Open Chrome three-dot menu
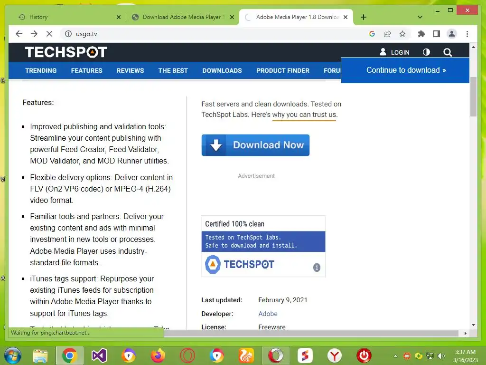The width and height of the screenshot is (486, 365). click(467, 34)
